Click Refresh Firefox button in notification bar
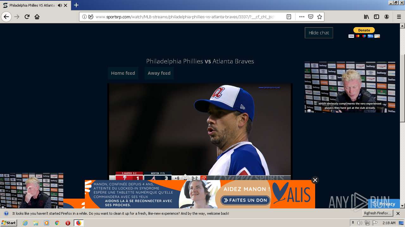 click(x=378, y=213)
